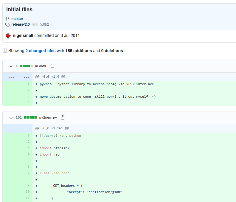Image resolution: width=236 pixels, height=202 pixels.
Task: Click the branch icon beside master
Action: [7, 19]
